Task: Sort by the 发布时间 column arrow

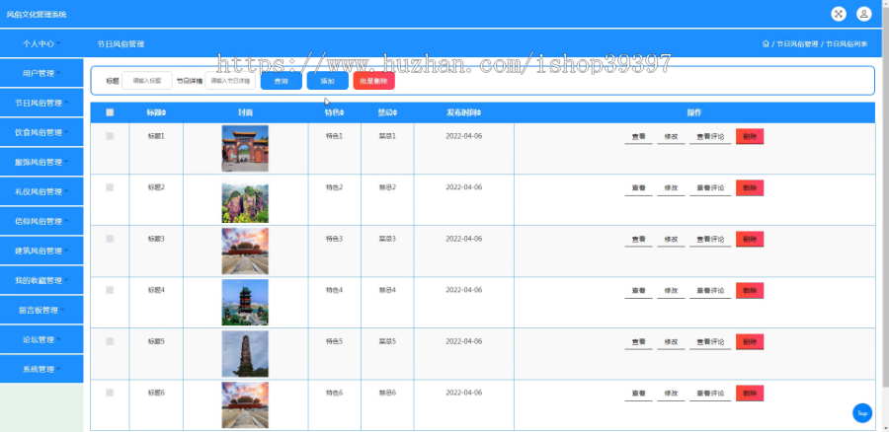Action: pyautogui.click(x=479, y=112)
